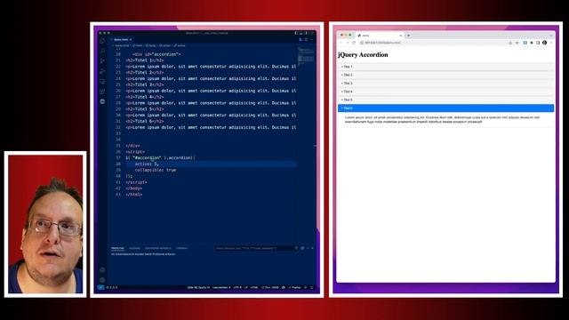Image resolution: width=569 pixels, height=320 pixels.
Task: Click the 'Titel 1' h2 code line
Action: tap(144, 60)
